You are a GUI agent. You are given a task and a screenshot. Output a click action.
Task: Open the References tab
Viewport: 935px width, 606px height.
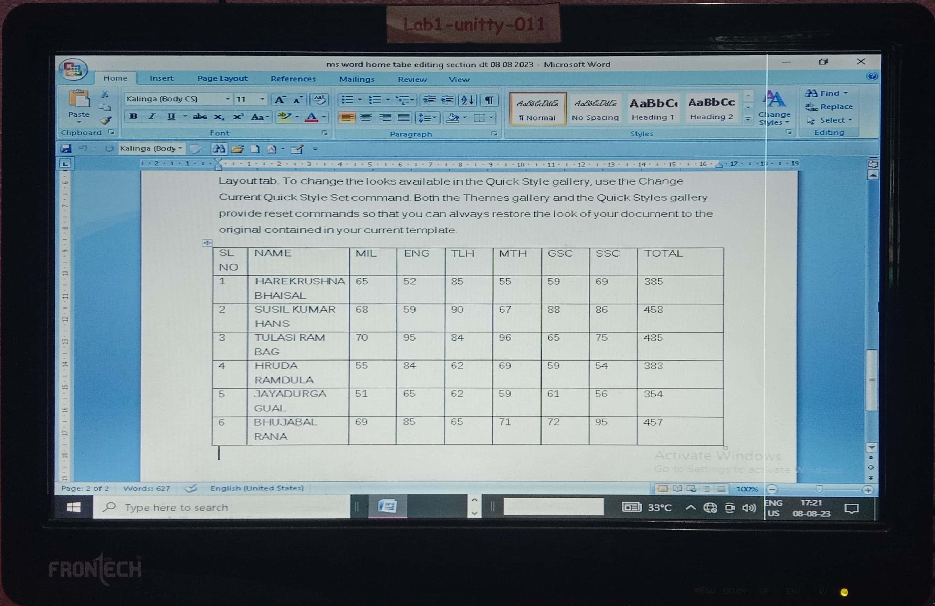(x=293, y=79)
